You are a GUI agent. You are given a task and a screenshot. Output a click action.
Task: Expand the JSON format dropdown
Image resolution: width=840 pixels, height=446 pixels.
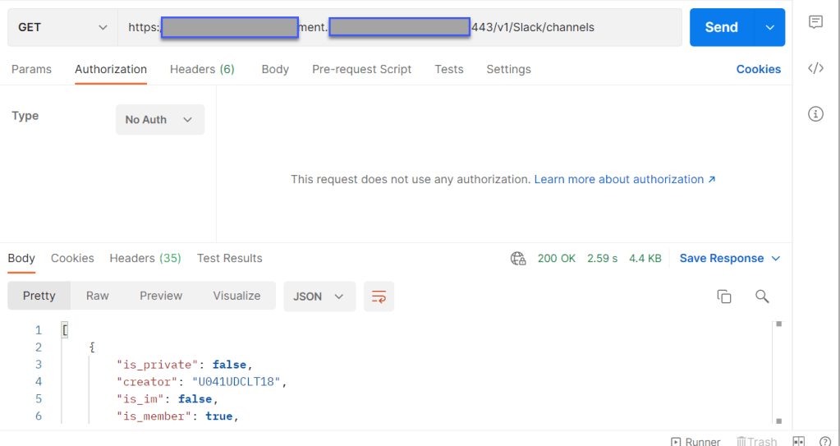[x=319, y=297]
